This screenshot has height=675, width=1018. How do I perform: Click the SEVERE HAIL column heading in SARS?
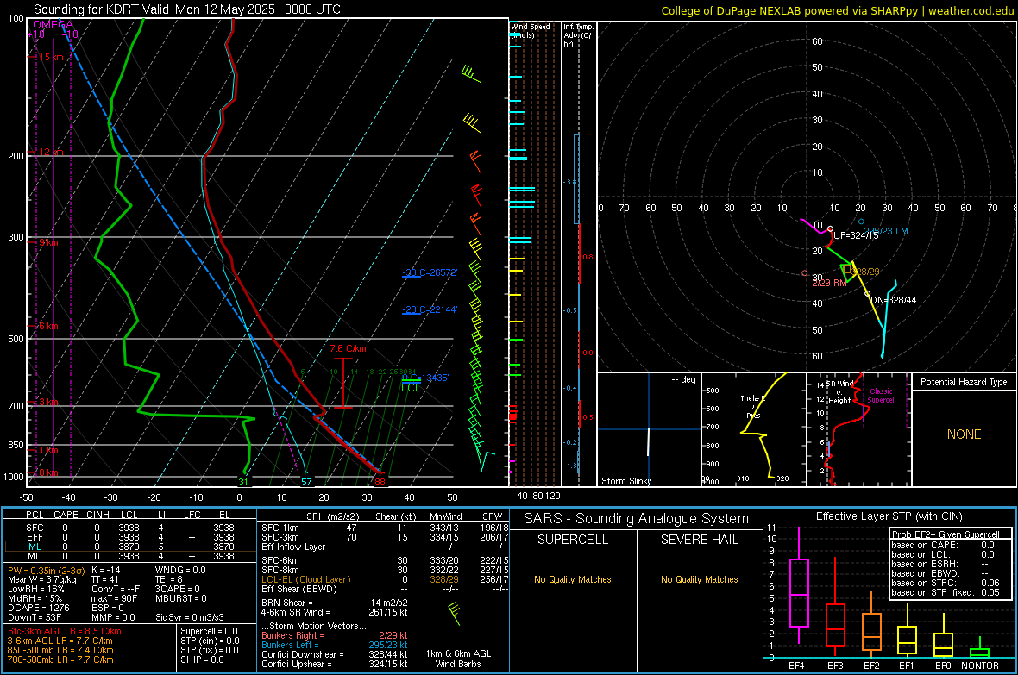click(699, 540)
